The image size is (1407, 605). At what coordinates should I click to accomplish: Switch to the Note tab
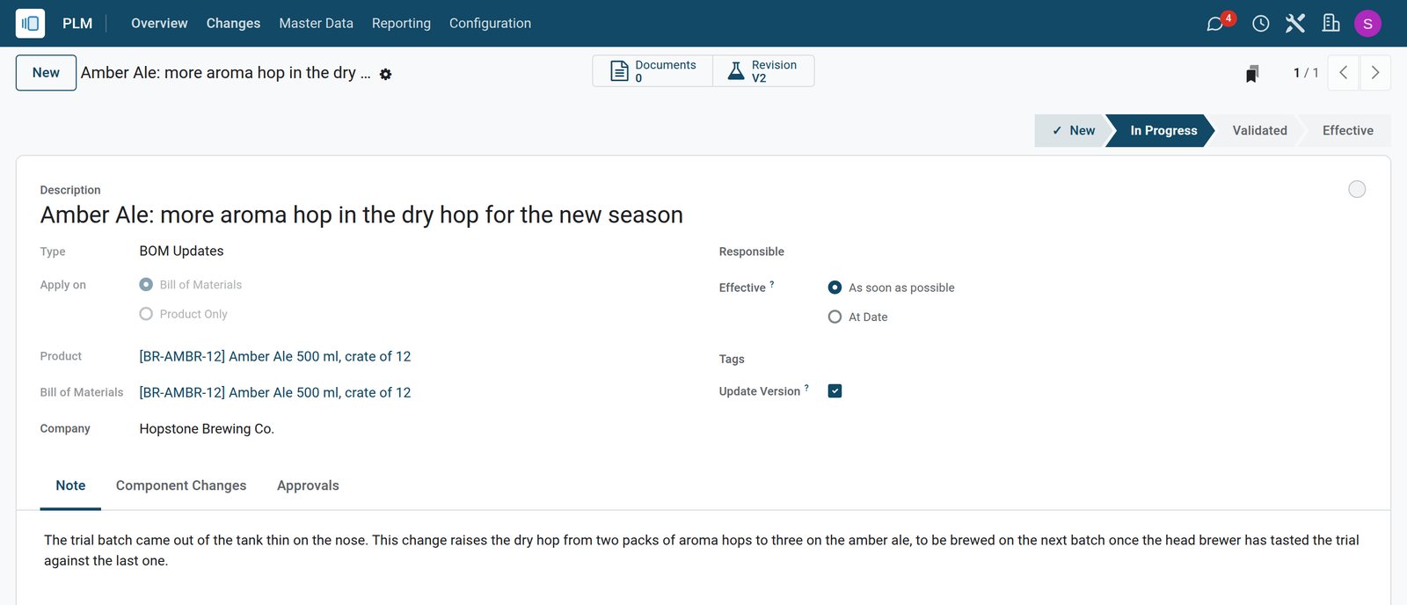[x=70, y=485]
